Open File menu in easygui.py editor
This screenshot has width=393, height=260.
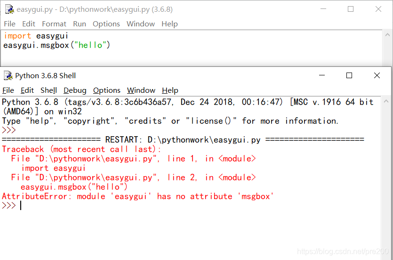tap(9, 24)
